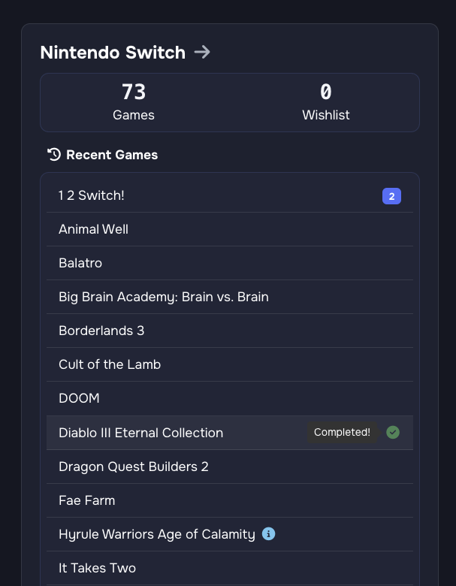Image resolution: width=456 pixels, height=586 pixels.
Task: Open Dragon Quest Builders 2
Action: click(x=134, y=467)
